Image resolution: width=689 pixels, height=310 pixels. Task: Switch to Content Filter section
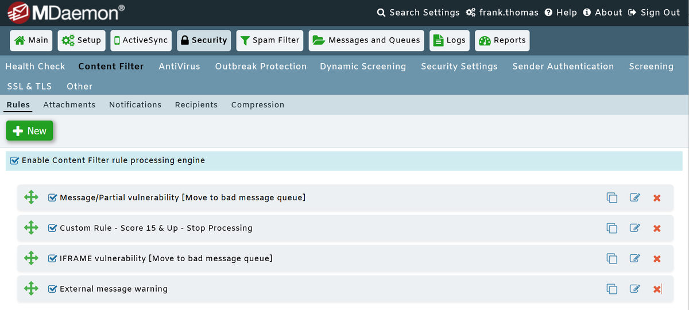[x=111, y=67]
